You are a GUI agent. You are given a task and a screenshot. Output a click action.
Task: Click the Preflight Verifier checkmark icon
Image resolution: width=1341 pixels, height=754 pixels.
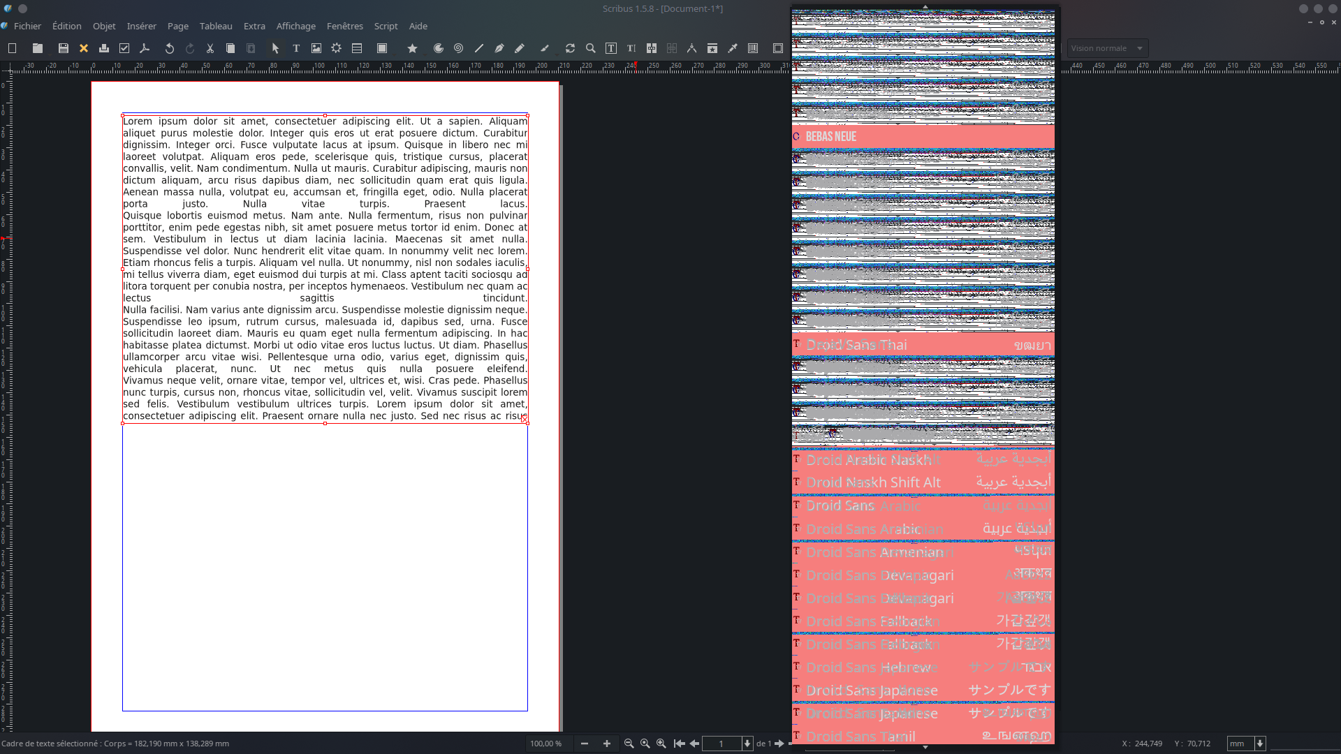[x=124, y=48]
